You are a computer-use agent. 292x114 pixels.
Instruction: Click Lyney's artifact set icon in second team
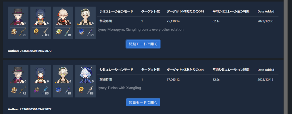point(14,90)
